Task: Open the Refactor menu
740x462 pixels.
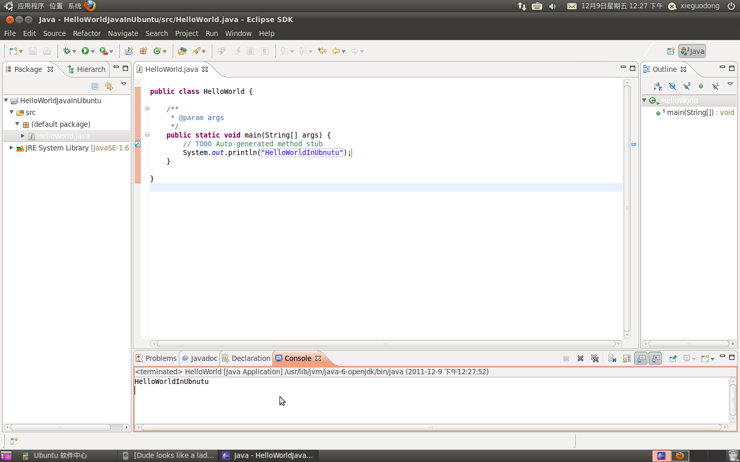Action: 87,33
